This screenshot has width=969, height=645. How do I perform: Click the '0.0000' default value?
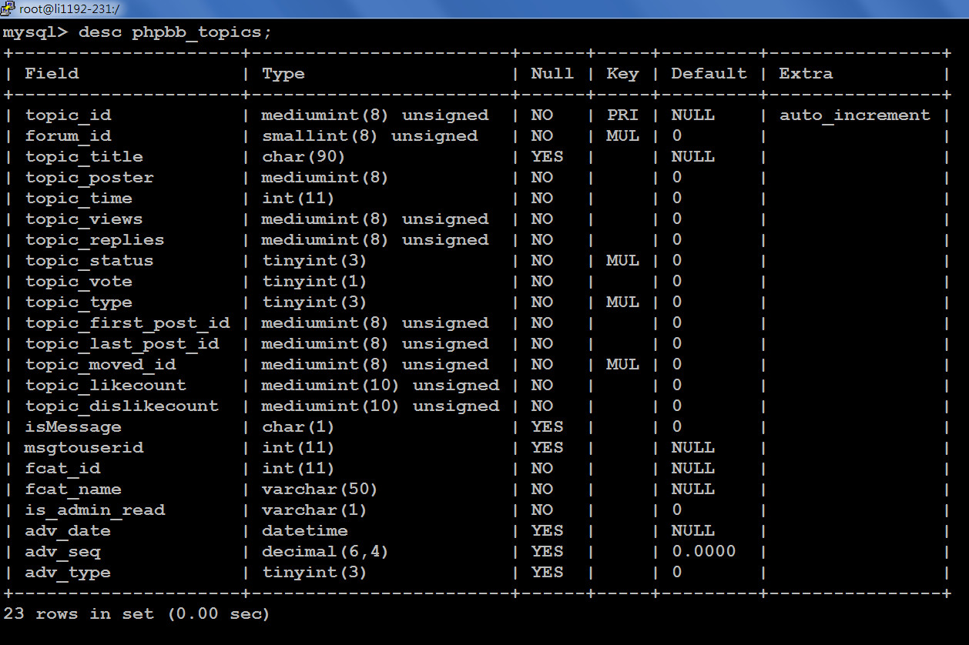tap(703, 551)
